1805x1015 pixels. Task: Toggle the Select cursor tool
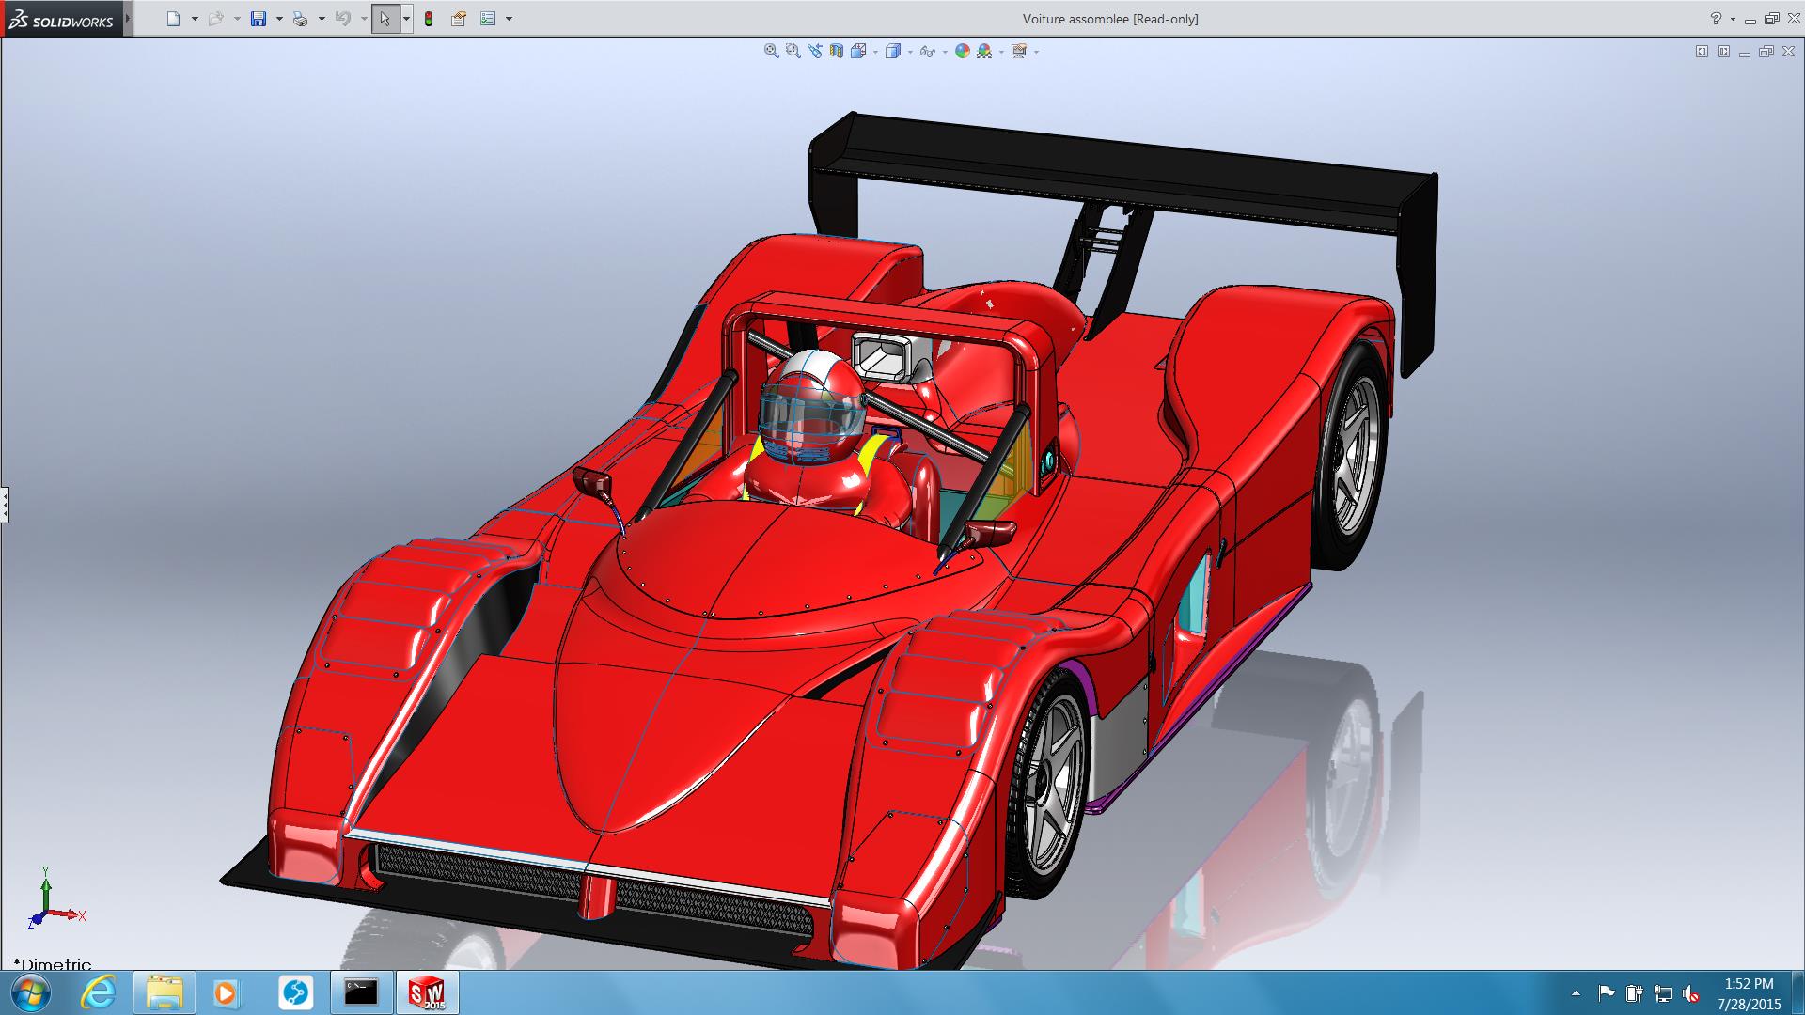coord(385,19)
